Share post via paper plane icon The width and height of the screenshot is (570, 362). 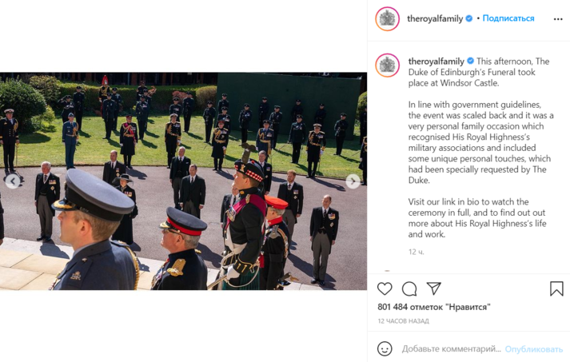434,288
